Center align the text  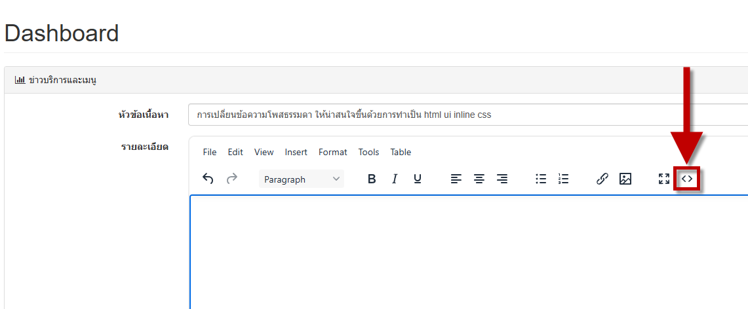(479, 179)
